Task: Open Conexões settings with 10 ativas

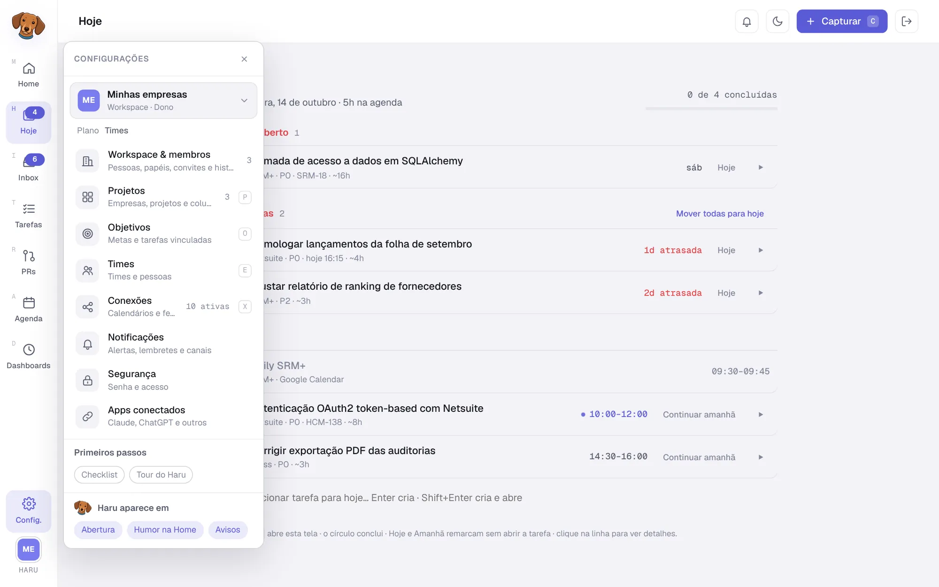Action: tap(163, 307)
